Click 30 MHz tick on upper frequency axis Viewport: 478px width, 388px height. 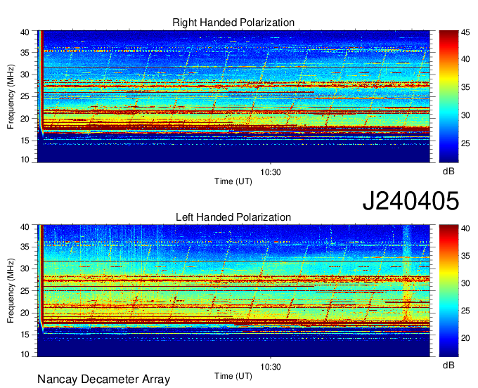tap(25, 75)
